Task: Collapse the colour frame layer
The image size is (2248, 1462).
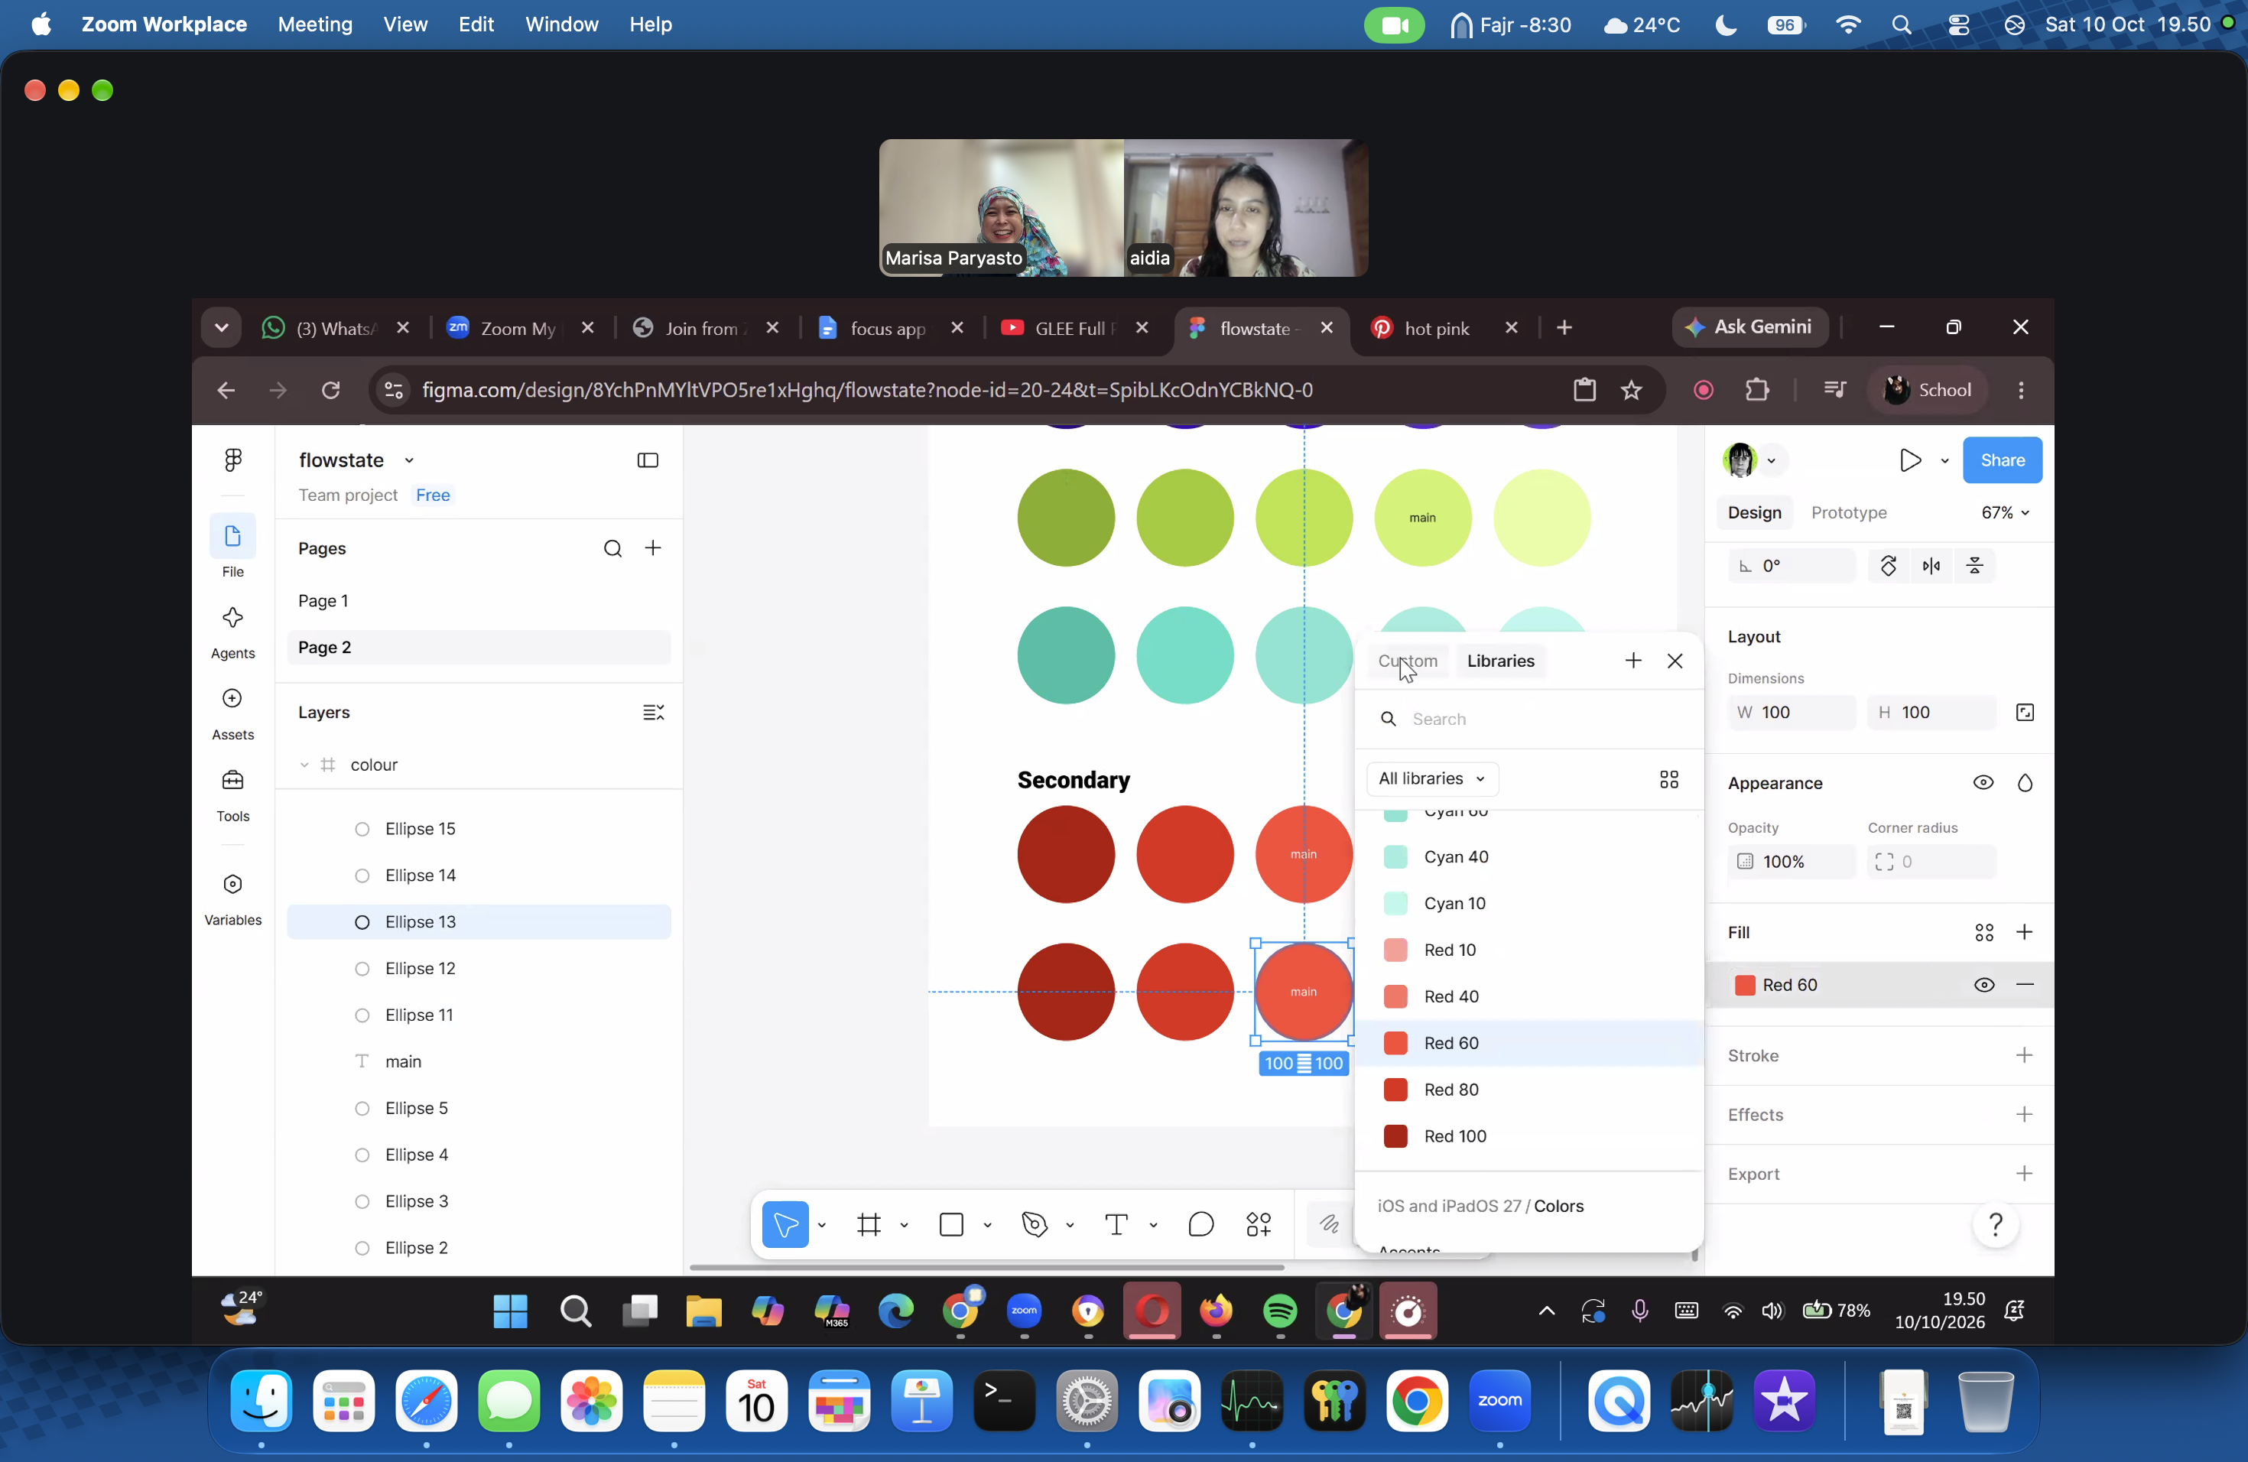Action: 304,765
